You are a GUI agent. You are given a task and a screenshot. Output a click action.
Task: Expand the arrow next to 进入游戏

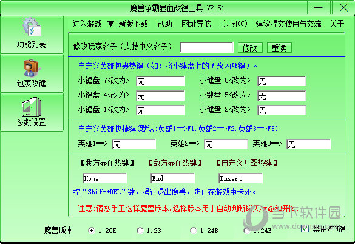coord(110,24)
